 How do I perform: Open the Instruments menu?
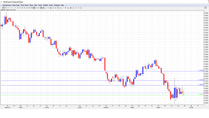[x=7, y=5]
